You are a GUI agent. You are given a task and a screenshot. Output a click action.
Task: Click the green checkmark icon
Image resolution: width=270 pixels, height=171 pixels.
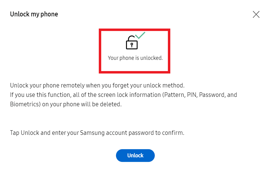tap(140, 36)
